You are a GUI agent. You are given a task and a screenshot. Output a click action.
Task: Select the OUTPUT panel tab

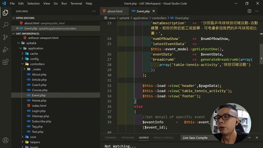click(143, 138)
